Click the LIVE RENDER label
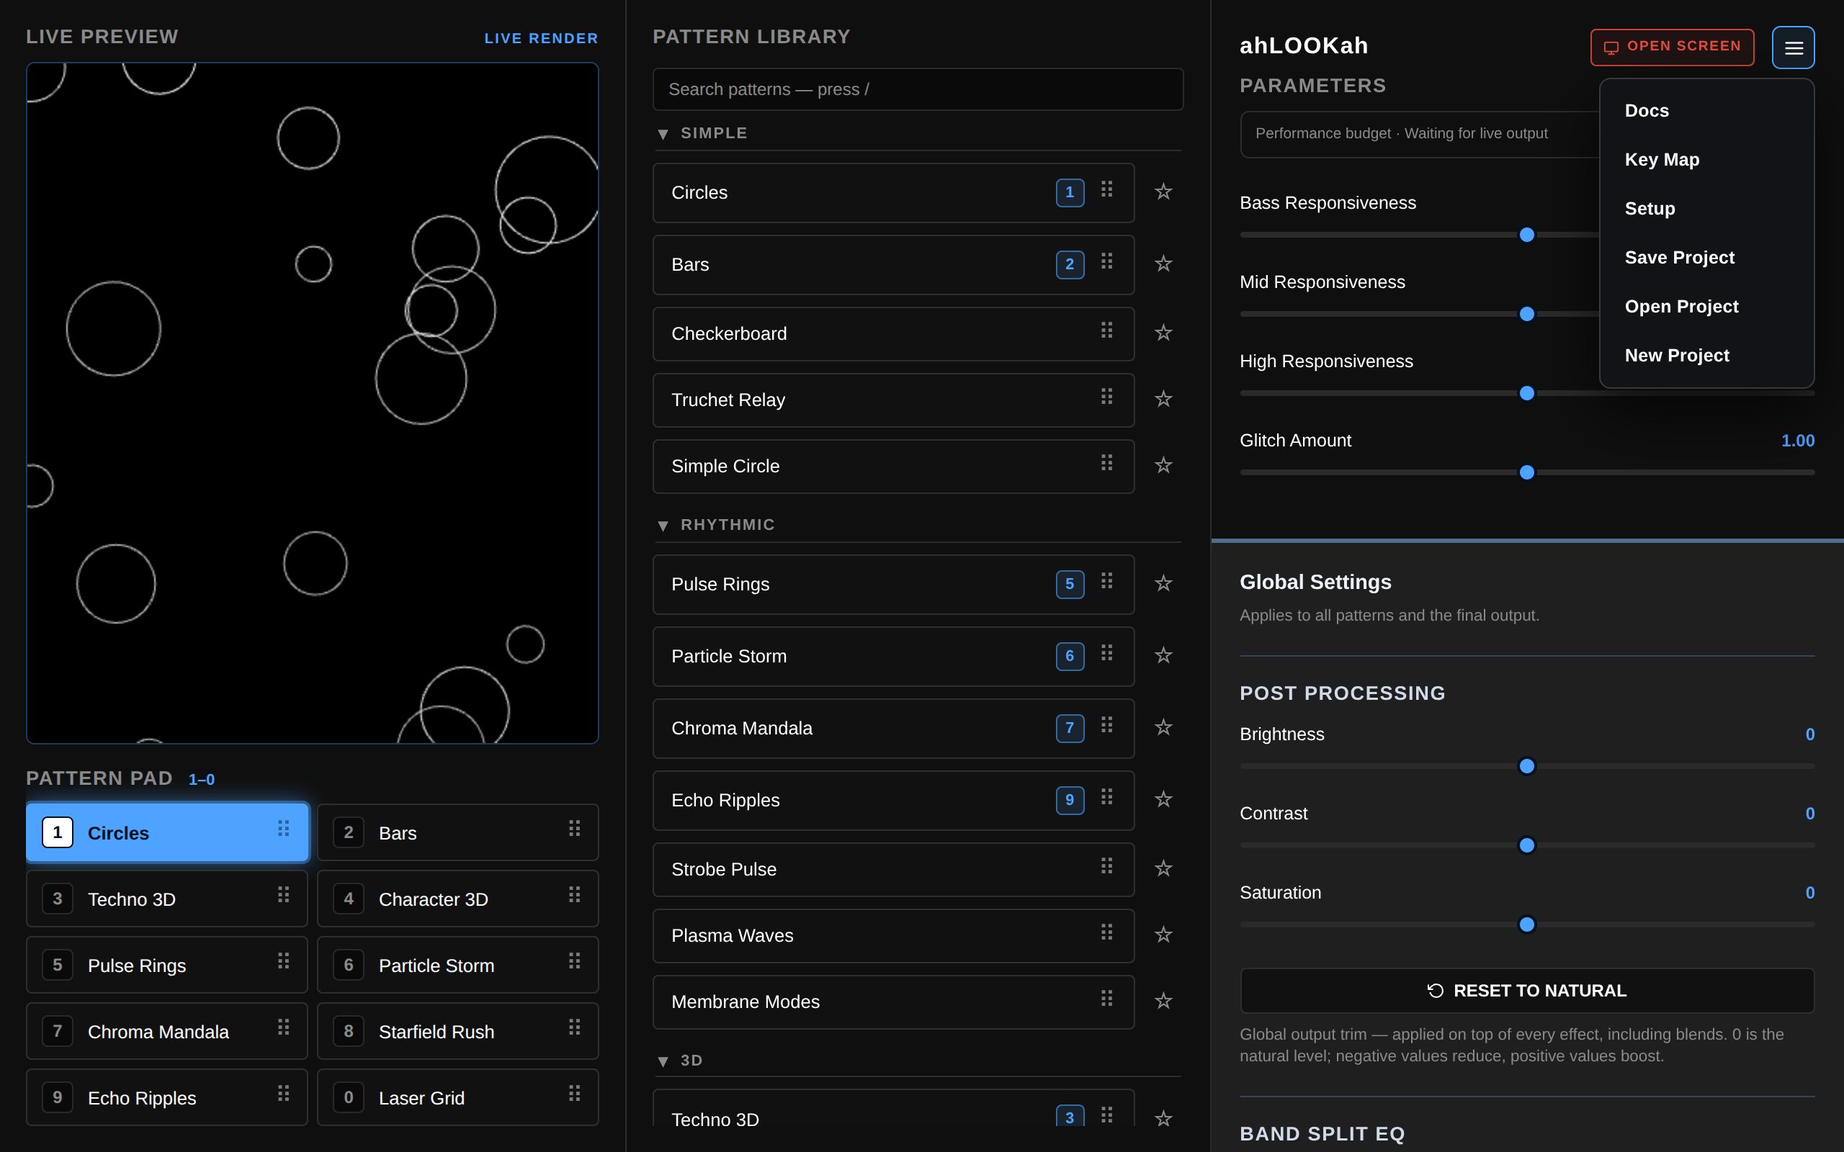The width and height of the screenshot is (1844, 1152). coord(541,38)
